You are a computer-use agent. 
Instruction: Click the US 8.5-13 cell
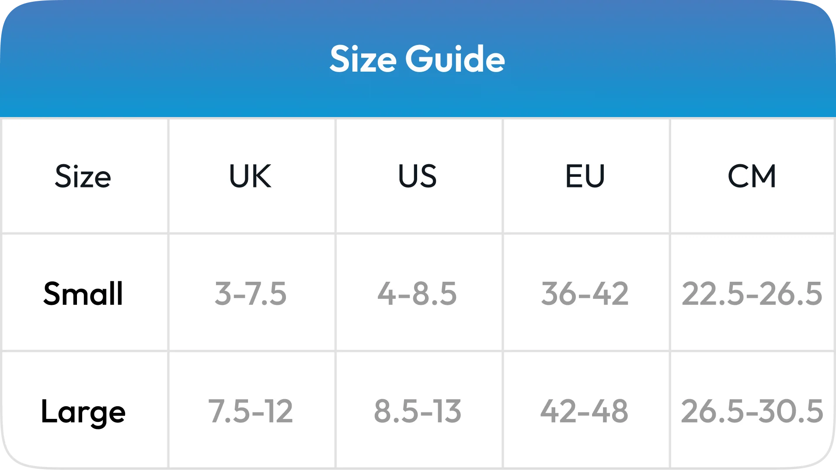(x=418, y=411)
